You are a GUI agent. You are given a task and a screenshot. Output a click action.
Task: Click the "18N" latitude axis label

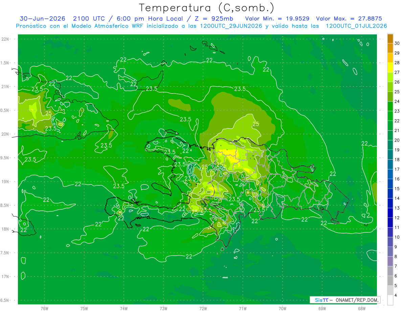click(5, 229)
